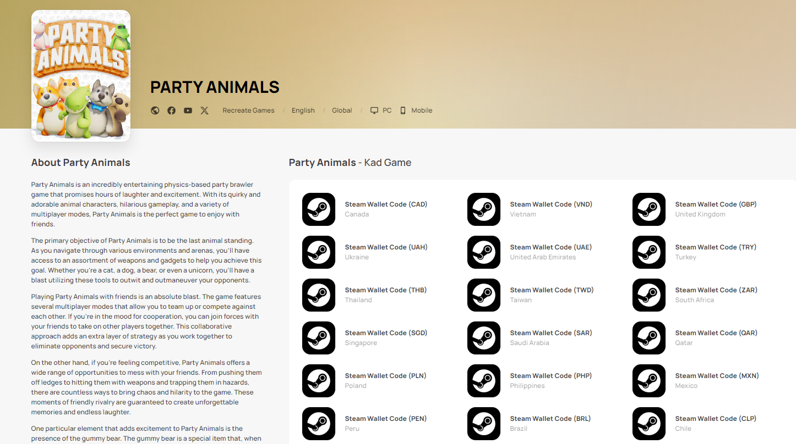Open Steam Wallet Code (PHP) title
This screenshot has width=796, height=444.
coord(551,376)
